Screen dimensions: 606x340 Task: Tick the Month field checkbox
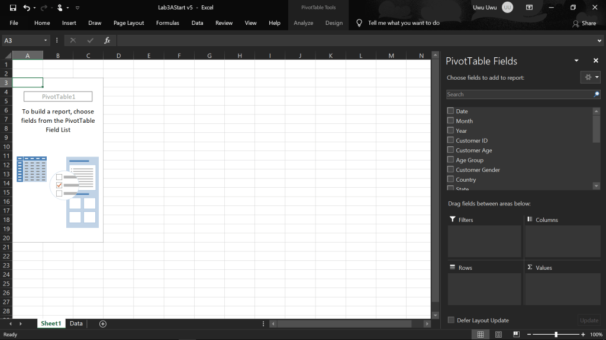click(x=451, y=121)
